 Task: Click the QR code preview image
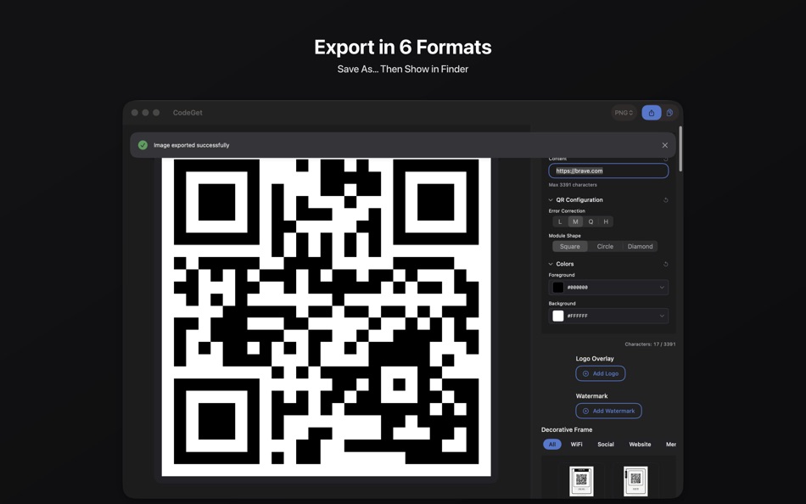327,316
